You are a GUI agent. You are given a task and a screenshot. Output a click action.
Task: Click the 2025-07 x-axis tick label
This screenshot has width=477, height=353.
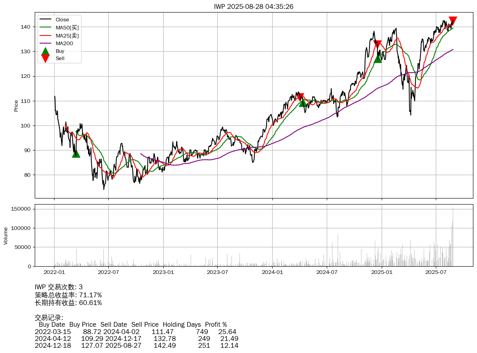(436, 272)
